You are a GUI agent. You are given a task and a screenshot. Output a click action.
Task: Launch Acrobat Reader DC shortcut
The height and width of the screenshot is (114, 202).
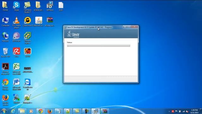point(5,69)
